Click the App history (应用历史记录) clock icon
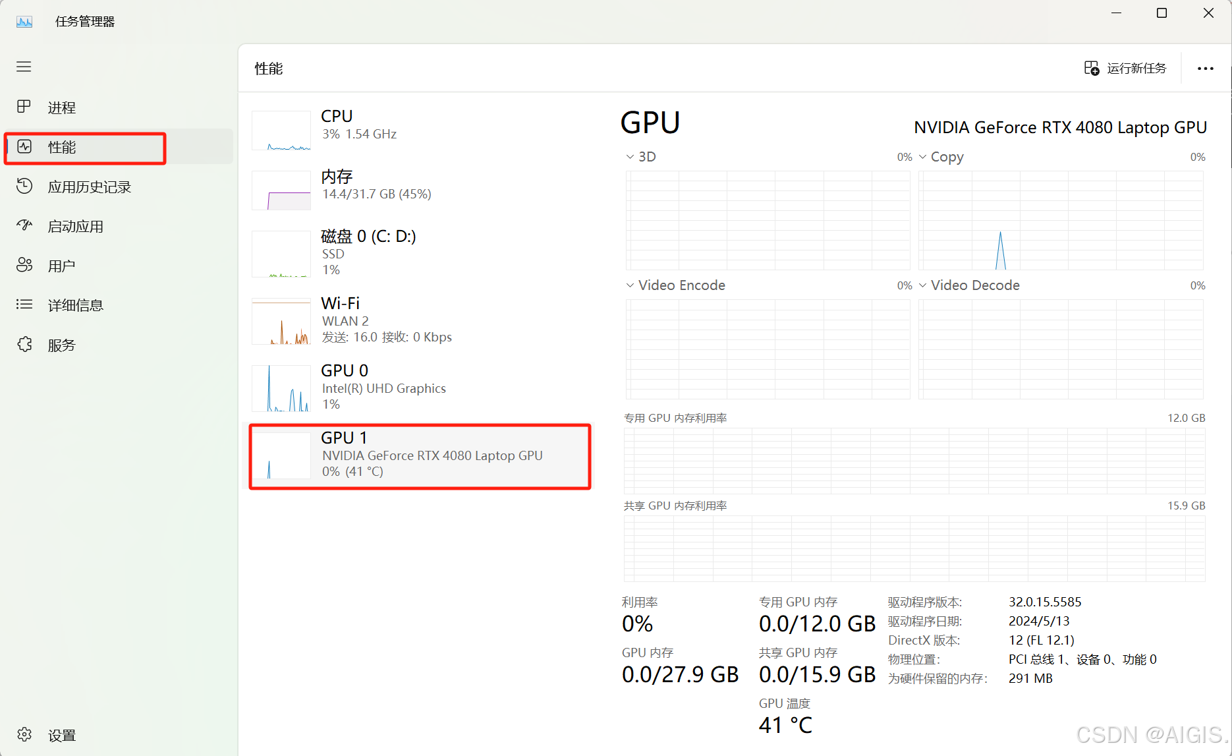This screenshot has width=1232, height=756. pyautogui.click(x=24, y=186)
